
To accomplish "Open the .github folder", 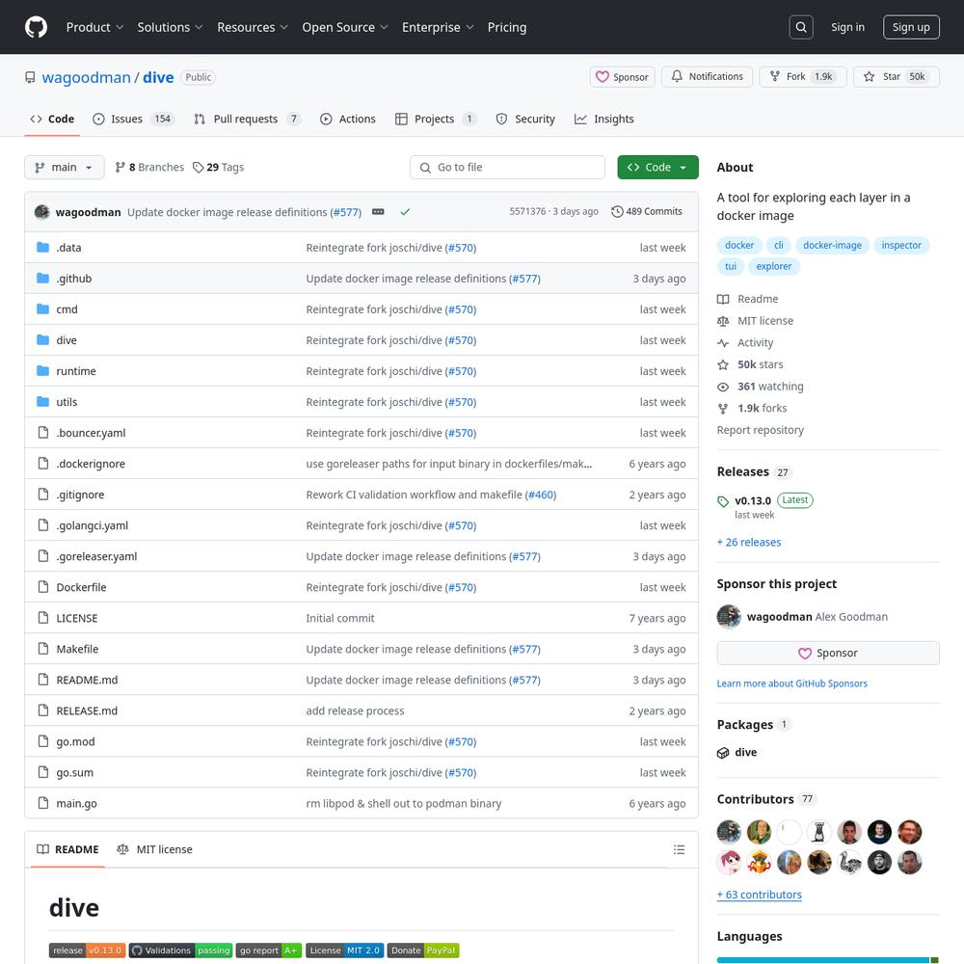I will pos(74,279).
